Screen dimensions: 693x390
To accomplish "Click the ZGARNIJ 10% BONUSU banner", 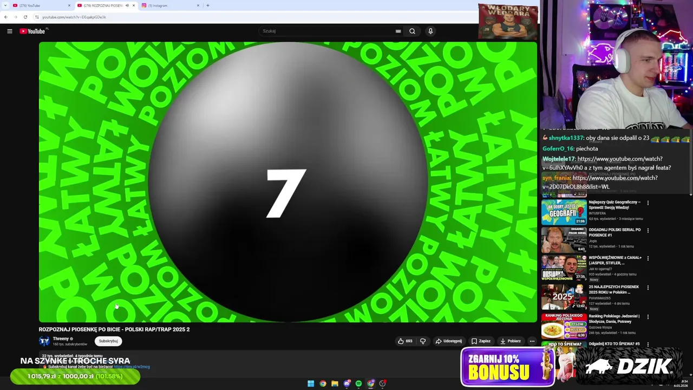I will tap(508, 367).
